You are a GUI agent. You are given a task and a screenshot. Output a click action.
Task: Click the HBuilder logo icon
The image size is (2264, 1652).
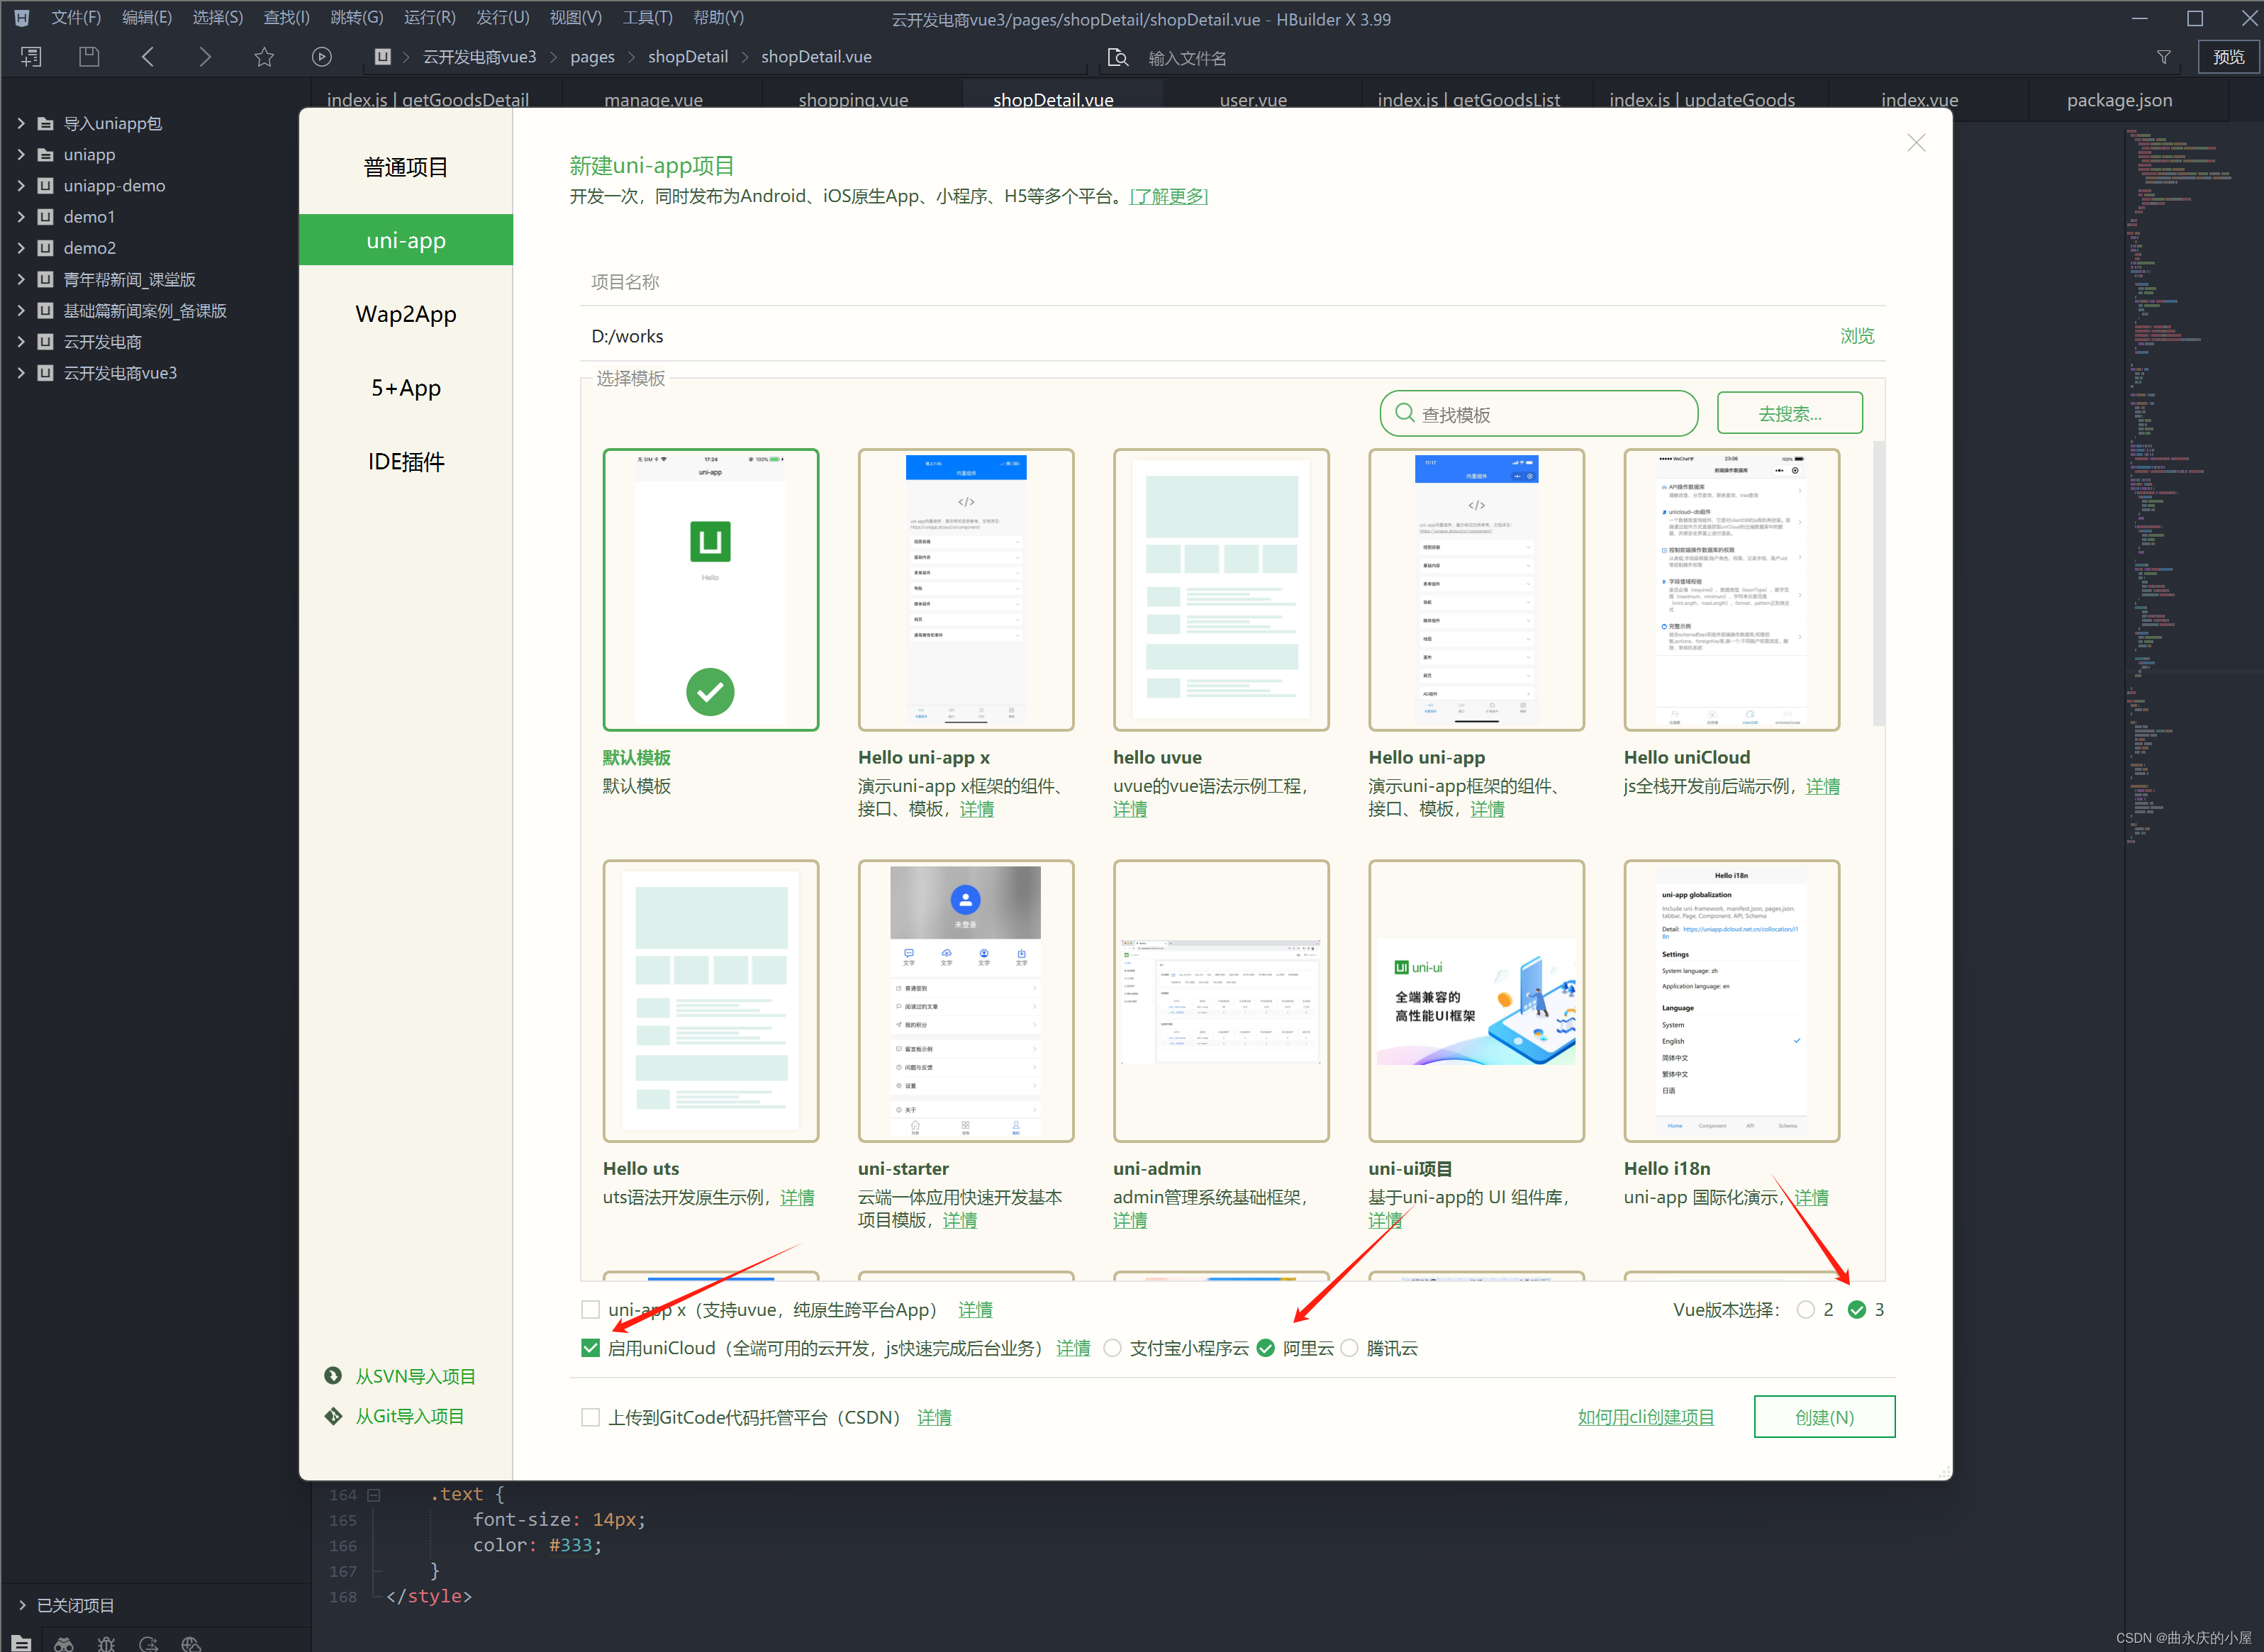(22, 18)
